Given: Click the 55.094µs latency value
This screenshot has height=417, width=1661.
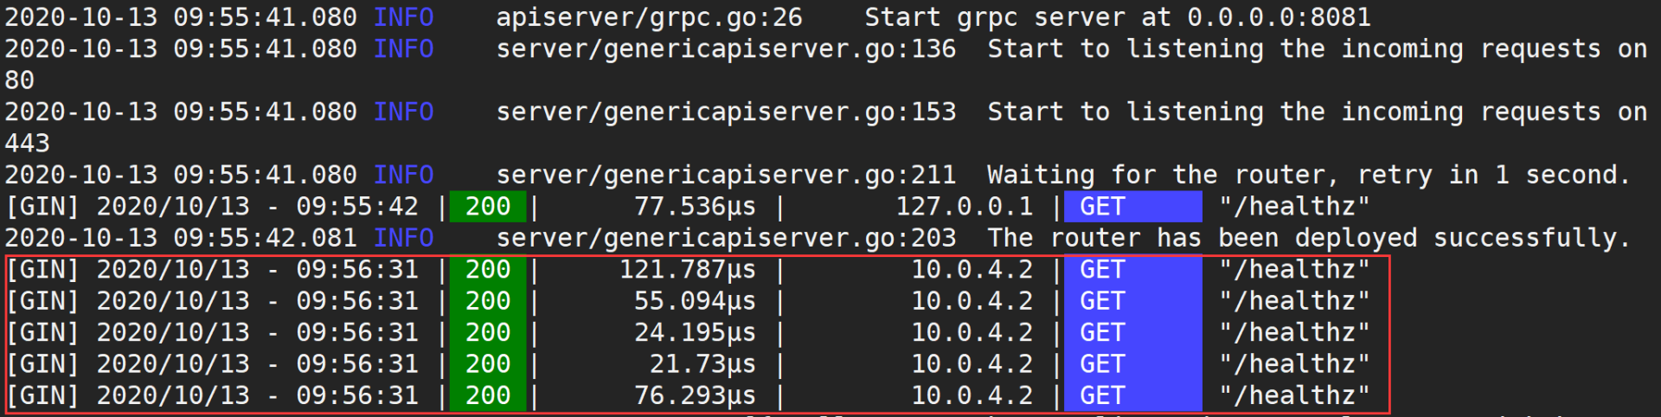Looking at the screenshot, I should click(x=695, y=301).
